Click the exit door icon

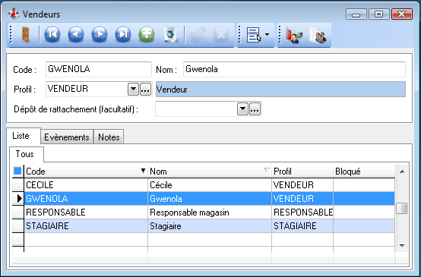(x=26, y=35)
